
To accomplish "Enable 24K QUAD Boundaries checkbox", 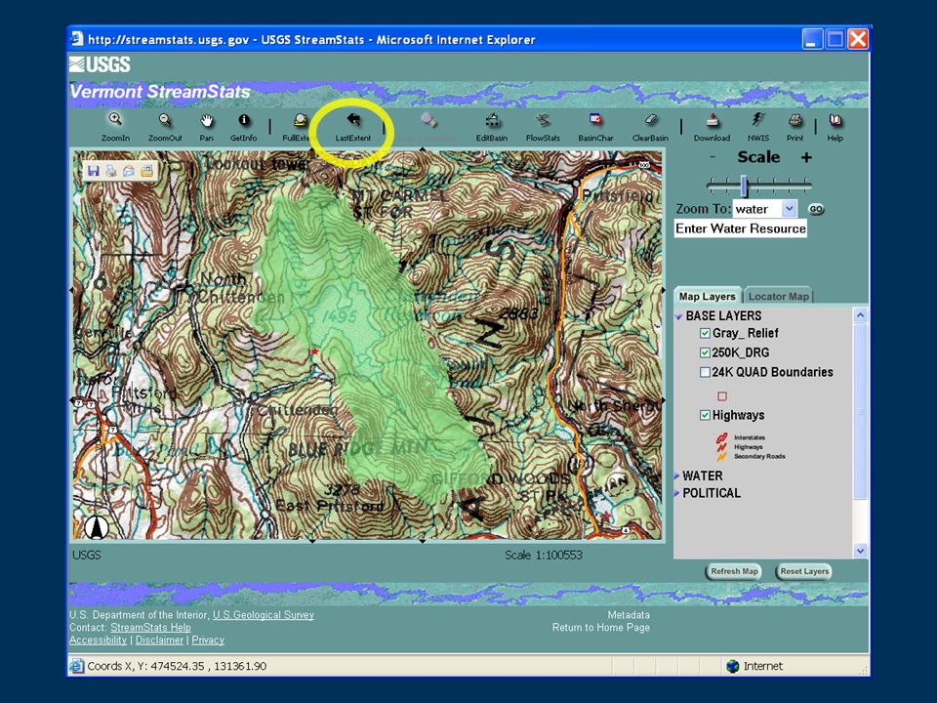I will (705, 372).
